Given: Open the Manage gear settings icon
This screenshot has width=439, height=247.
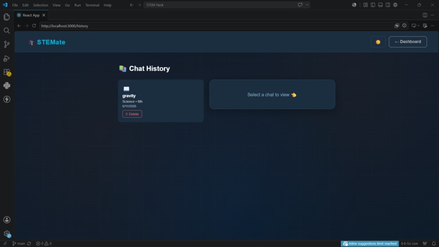Looking at the screenshot, I should click(x=7, y=233).
